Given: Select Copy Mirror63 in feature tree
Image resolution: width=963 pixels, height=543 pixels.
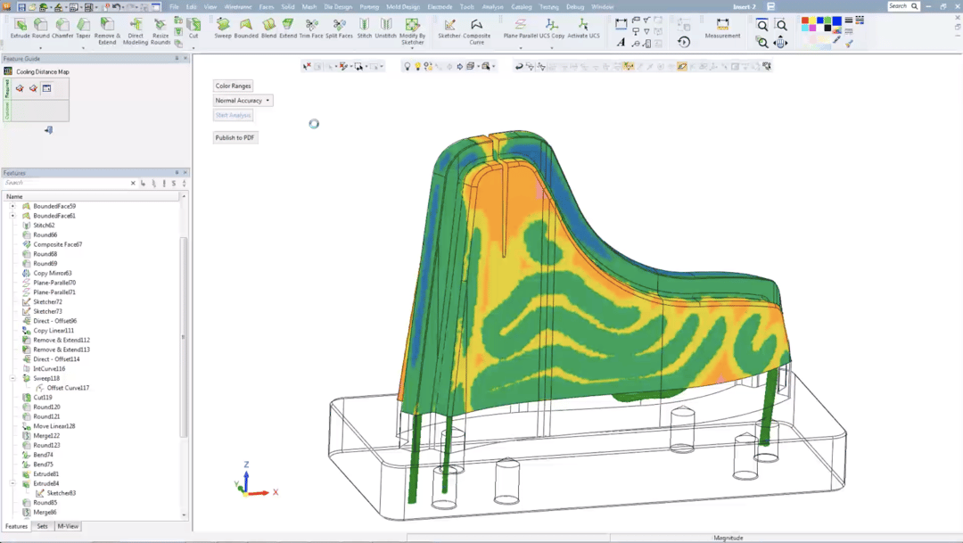Looking at the screenshot, I should [x=52, y=273].
